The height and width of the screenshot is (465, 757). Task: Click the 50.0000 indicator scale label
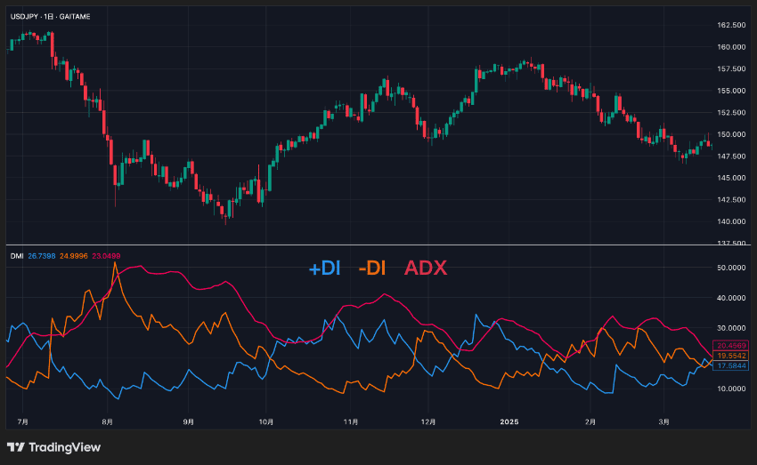coord(731,268)
